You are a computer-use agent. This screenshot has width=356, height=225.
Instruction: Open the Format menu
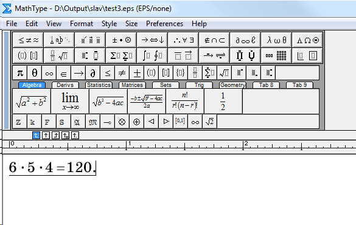click(82, 24)
